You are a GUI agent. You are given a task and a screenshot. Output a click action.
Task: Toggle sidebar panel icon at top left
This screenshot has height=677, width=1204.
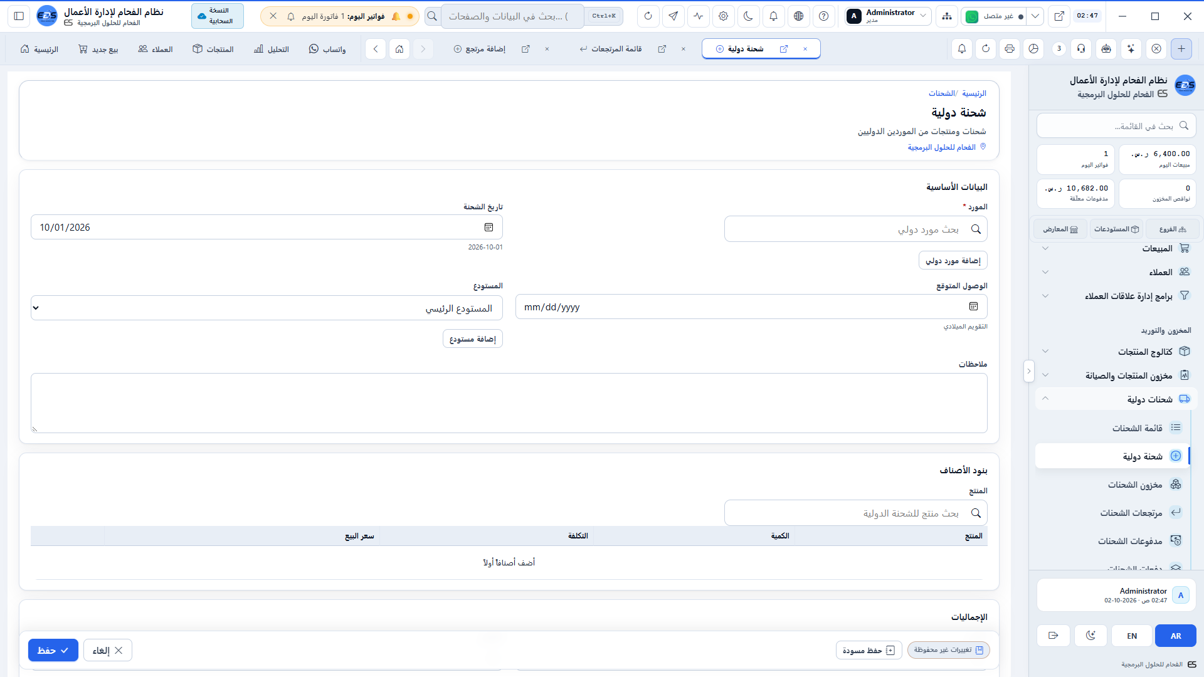[x=19, y=16]
